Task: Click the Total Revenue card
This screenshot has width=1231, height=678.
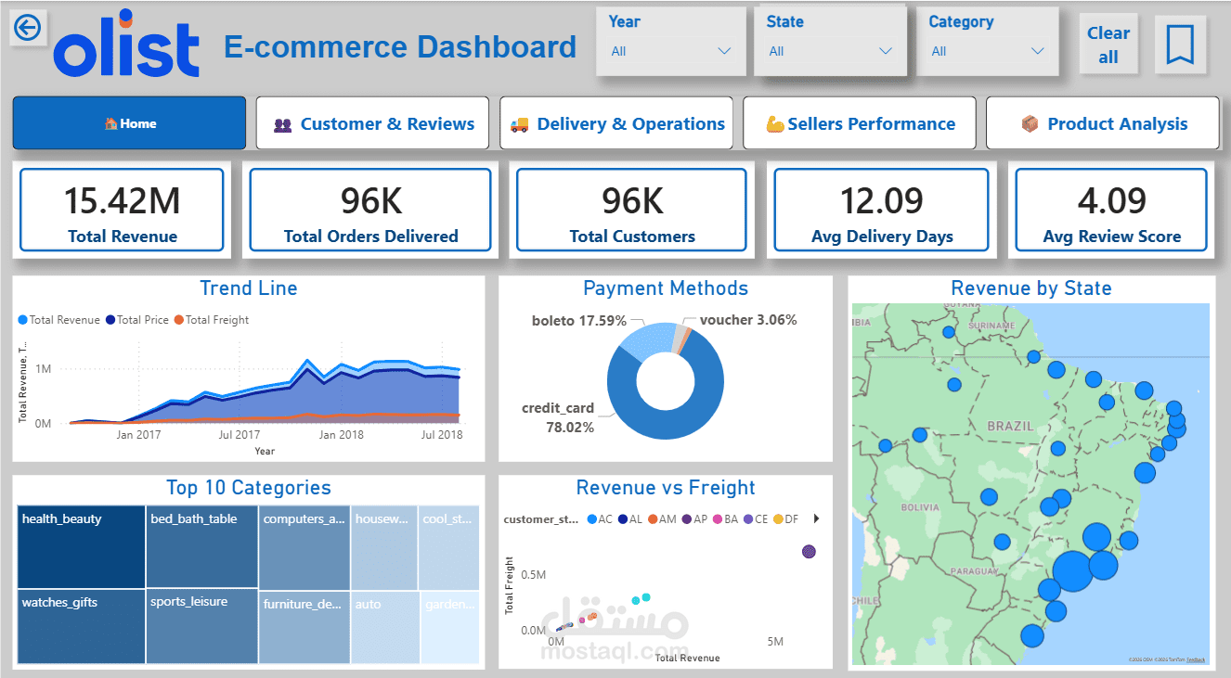Action: pyautogui.click(x=122, y=210)
